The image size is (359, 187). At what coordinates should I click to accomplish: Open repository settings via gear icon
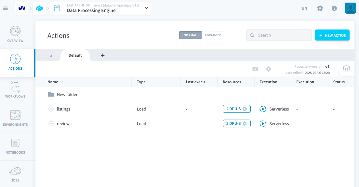coord(268,69)
